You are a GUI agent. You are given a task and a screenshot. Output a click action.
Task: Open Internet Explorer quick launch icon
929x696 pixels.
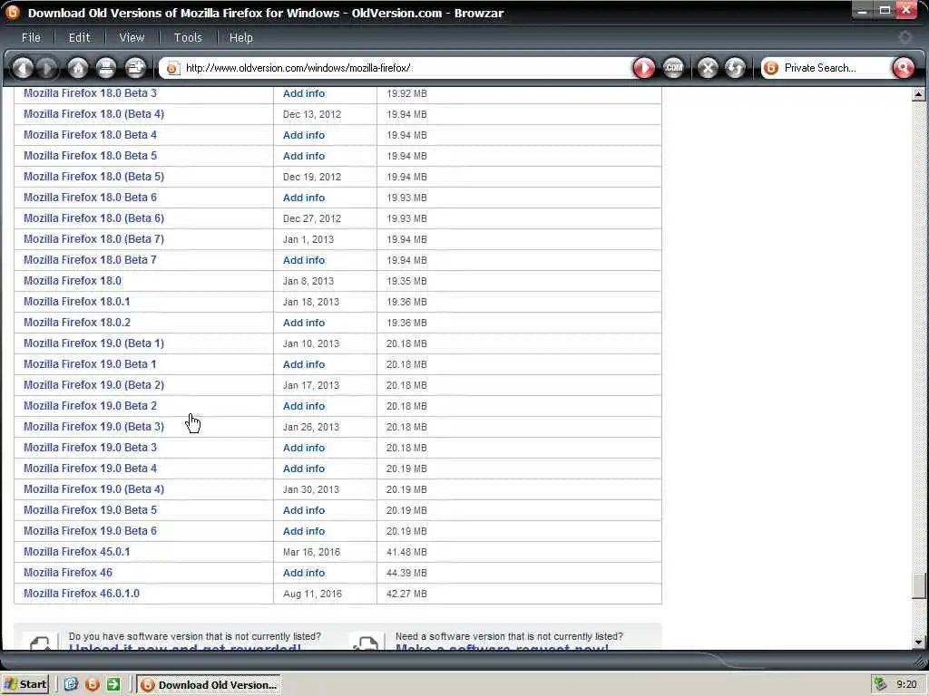[x=71, y=685]
